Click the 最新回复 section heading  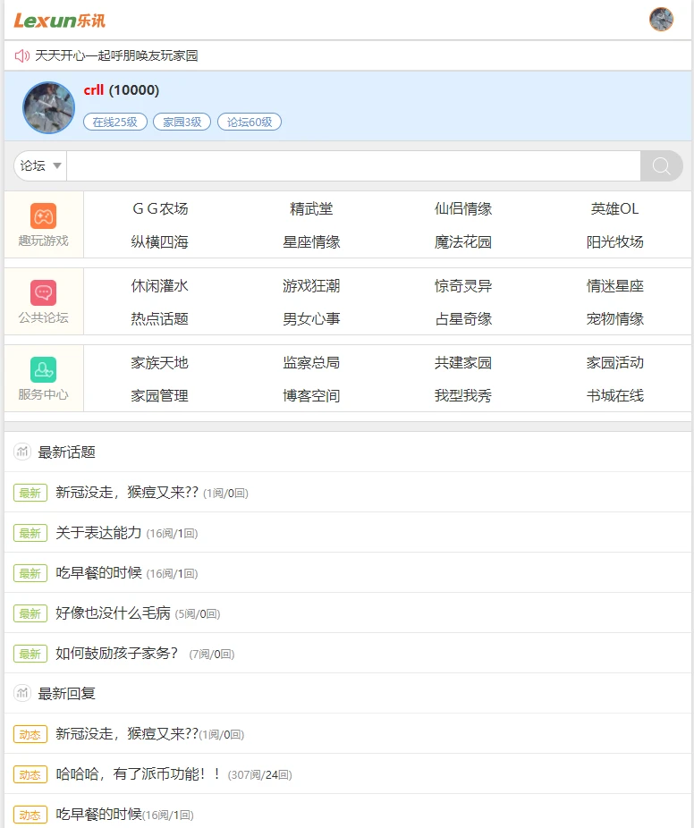[66, 693]
